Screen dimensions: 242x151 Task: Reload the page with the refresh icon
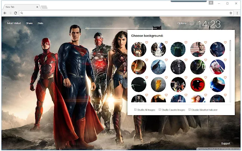[16, 13]
